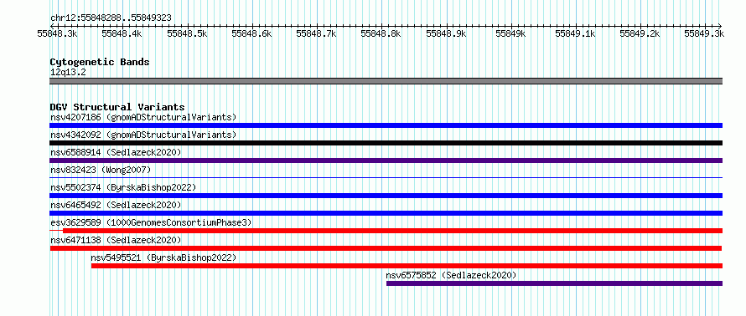Screen dimensions: 746x316
Task: Select the red nsv5495521 variant bar
Action: tap(407, 266)
